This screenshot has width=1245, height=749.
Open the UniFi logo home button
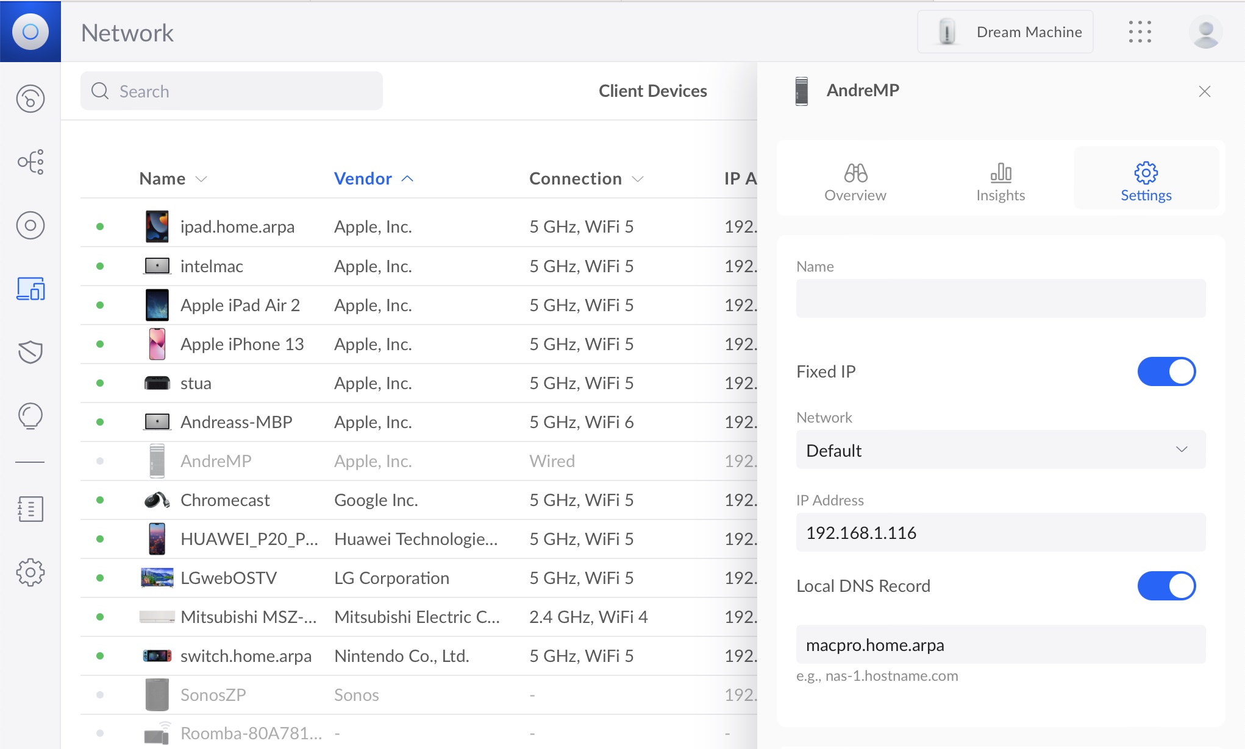(x=30, y=31)
